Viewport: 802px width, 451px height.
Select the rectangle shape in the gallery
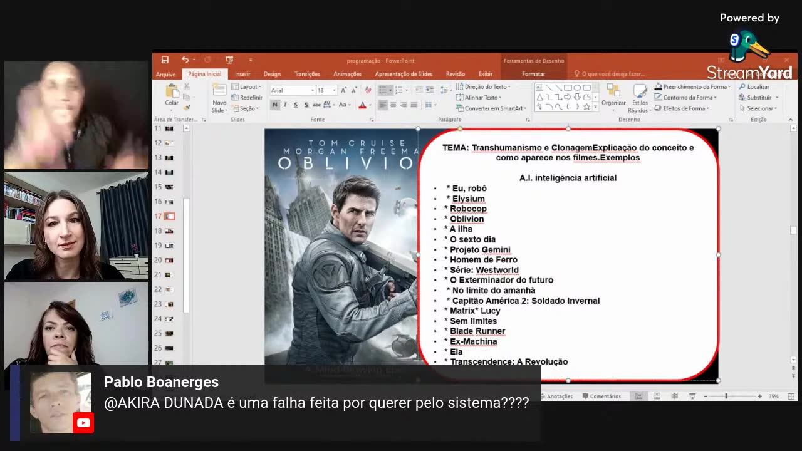point(568,88)
